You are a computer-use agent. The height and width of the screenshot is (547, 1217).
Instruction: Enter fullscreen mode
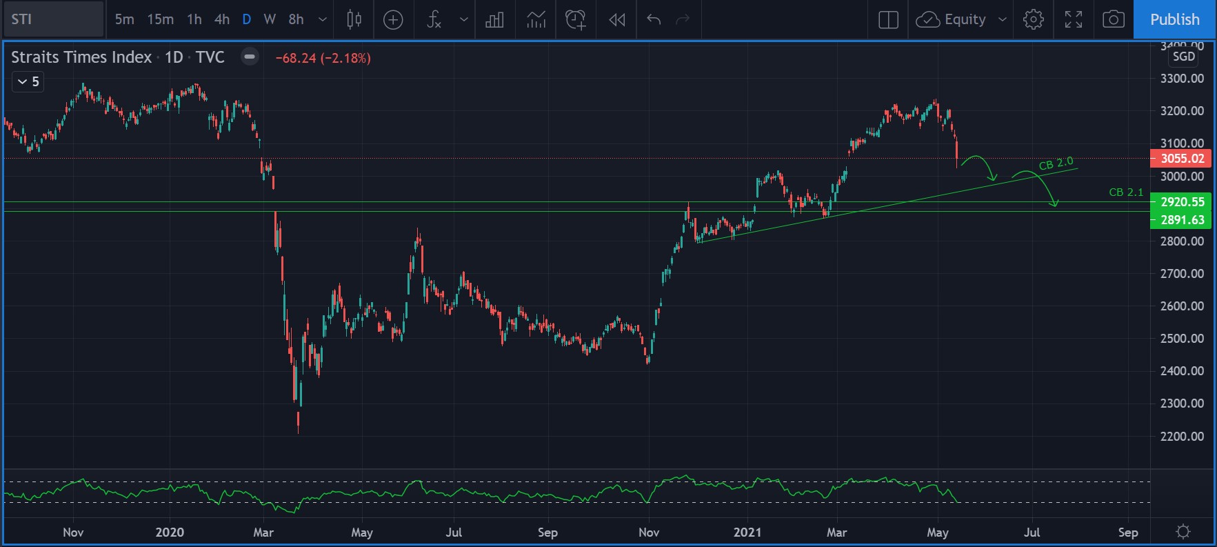[1073, 19]
